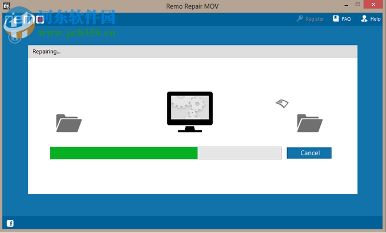Maximize the Remo Repair MOV window
This screenshot has width=386, height=233.
358,5
